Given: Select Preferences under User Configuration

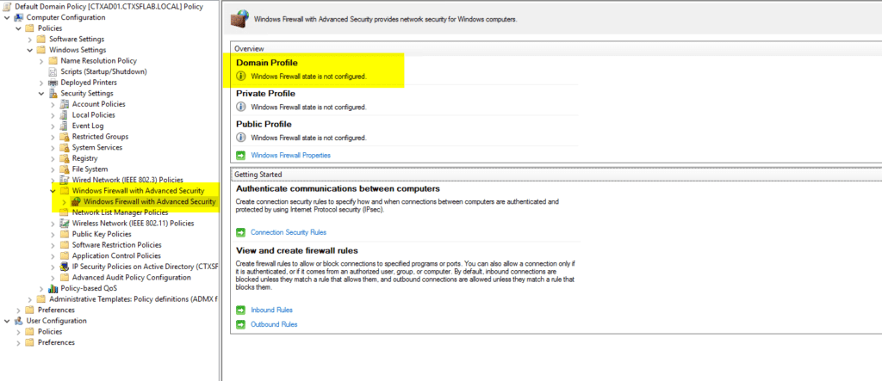Looking at the screenshot, I should tap(56, 342).
